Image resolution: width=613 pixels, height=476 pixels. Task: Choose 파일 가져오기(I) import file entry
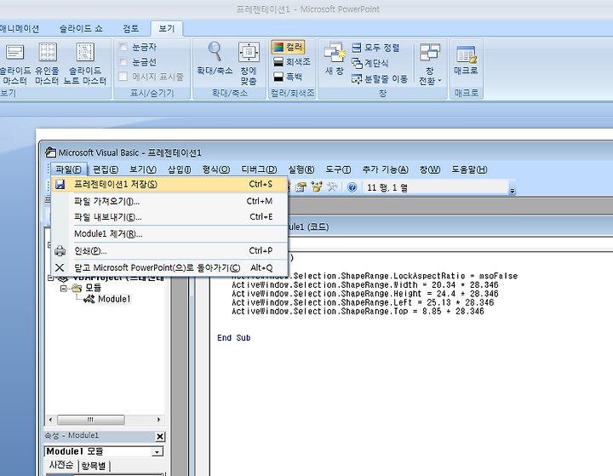[x=169, y=202]
